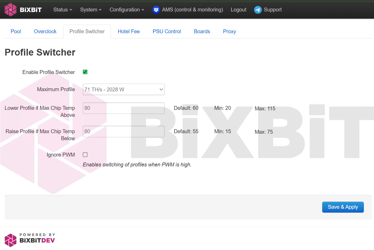The width and height of the screenshot is (374, 250).
Task: Open the Maximum Profile dropdown
Action: (x=124, y=89)
